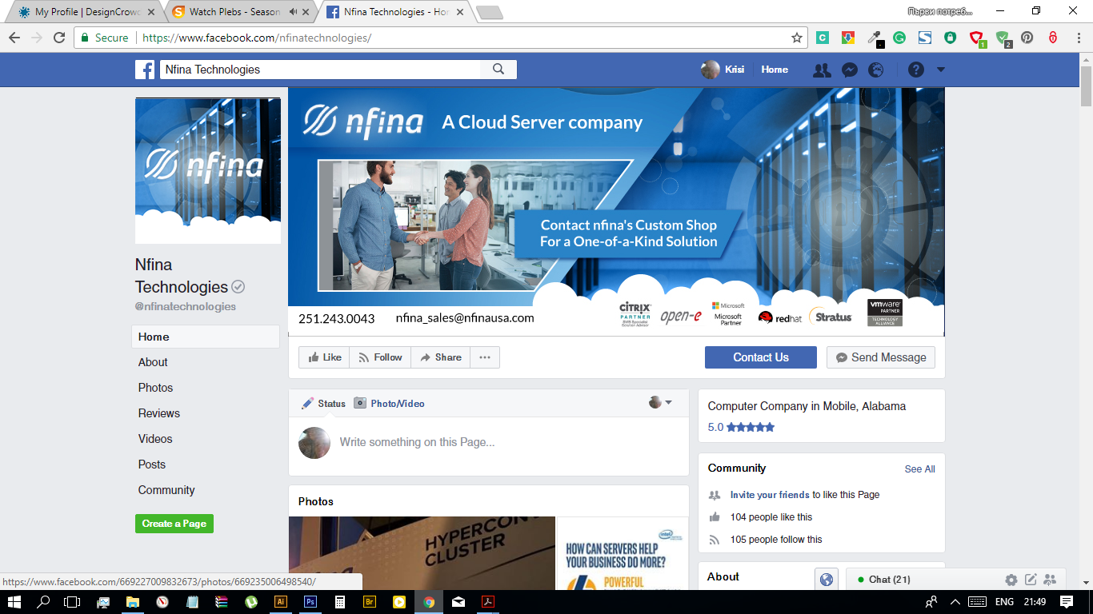This screenshot has width=1093, height=614.
Task: Mute the Watch Plebs tab audio icon
Action: point(293,12)
